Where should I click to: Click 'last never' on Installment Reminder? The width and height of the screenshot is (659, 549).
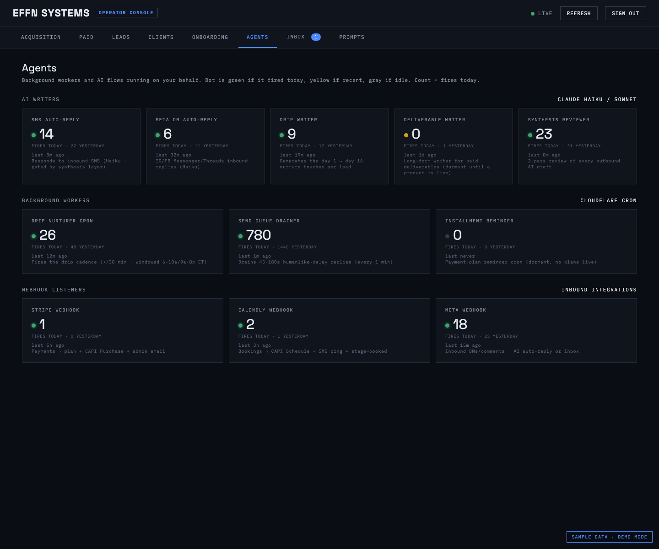tap(460, 256)
